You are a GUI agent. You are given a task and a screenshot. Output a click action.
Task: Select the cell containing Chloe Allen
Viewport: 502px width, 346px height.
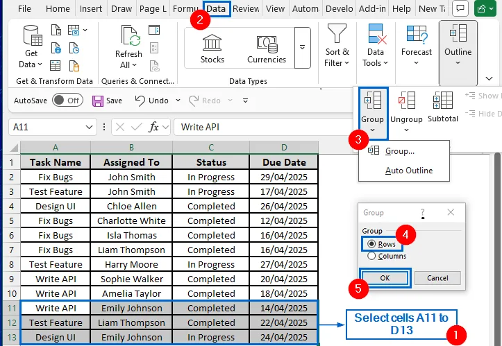click(x=132, y=206)
